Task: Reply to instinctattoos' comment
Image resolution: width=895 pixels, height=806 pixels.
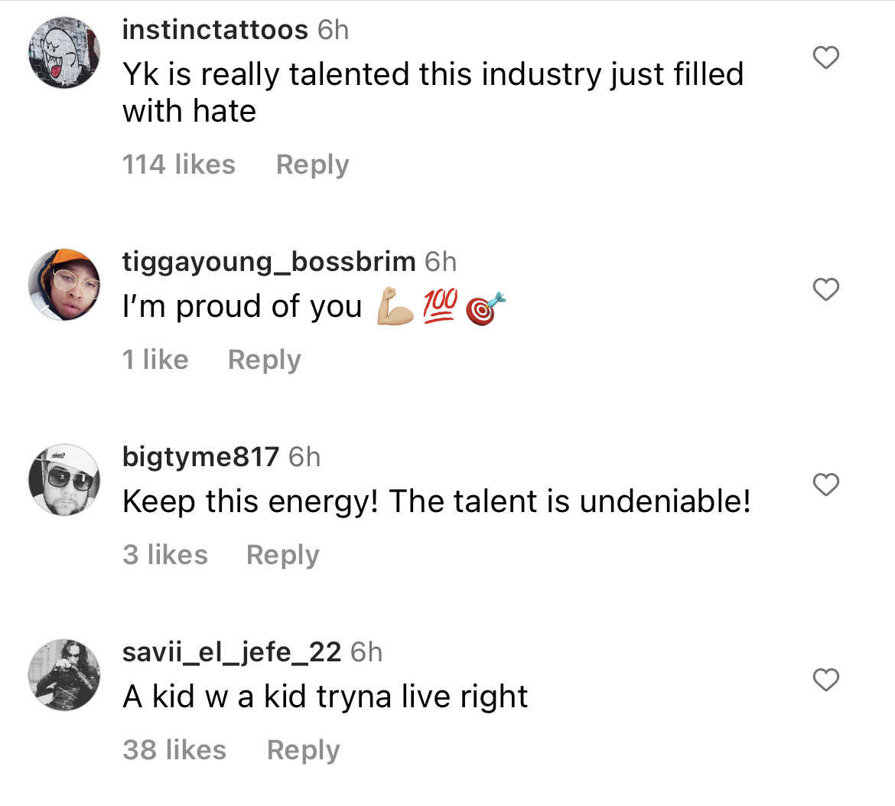Action: coord(312,164)
